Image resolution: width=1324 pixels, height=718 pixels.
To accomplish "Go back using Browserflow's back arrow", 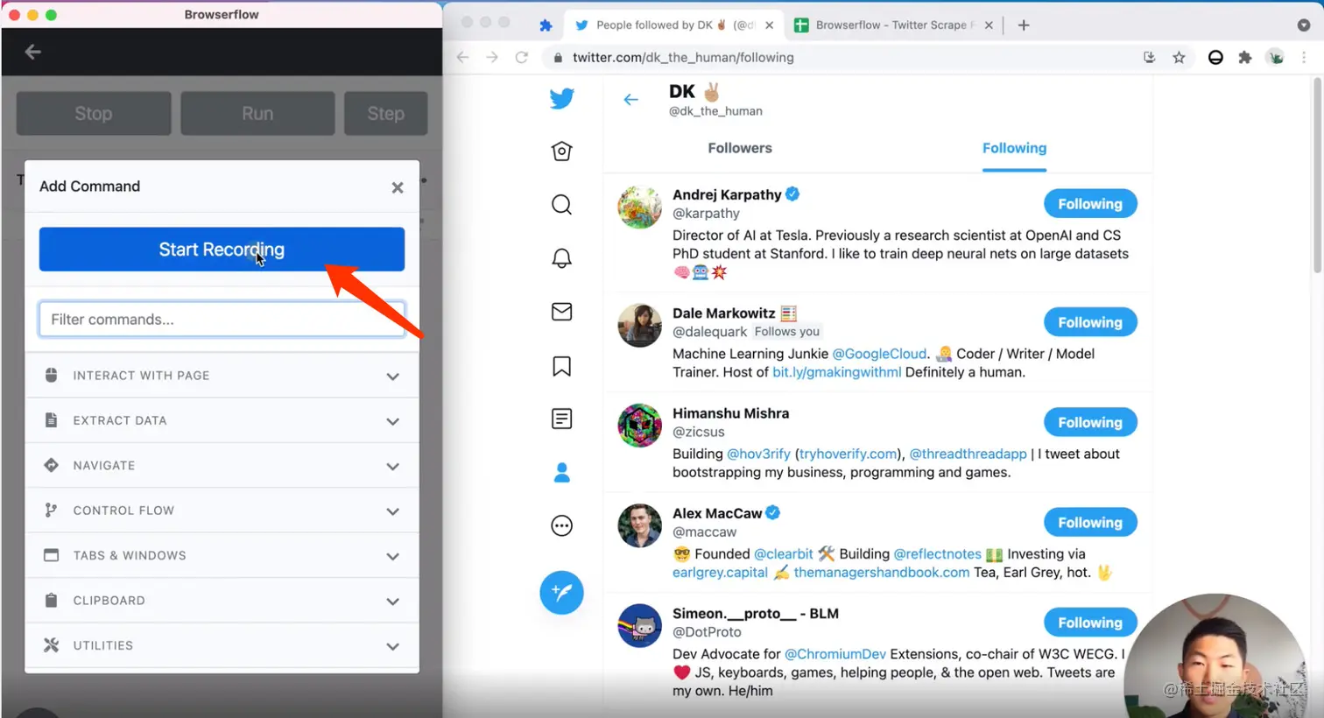I will 33,52.
